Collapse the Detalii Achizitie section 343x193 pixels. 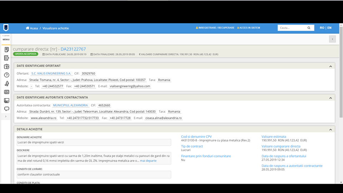point(330,129)
